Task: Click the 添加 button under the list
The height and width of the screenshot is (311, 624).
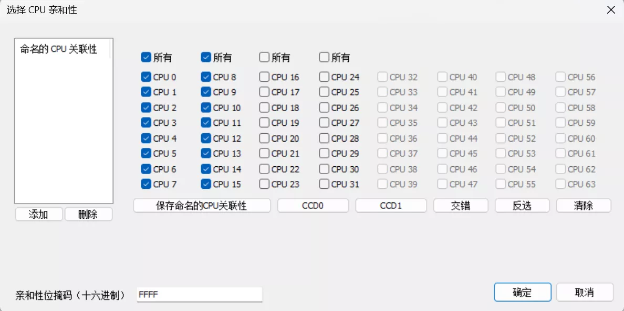Action: point(38,214)
